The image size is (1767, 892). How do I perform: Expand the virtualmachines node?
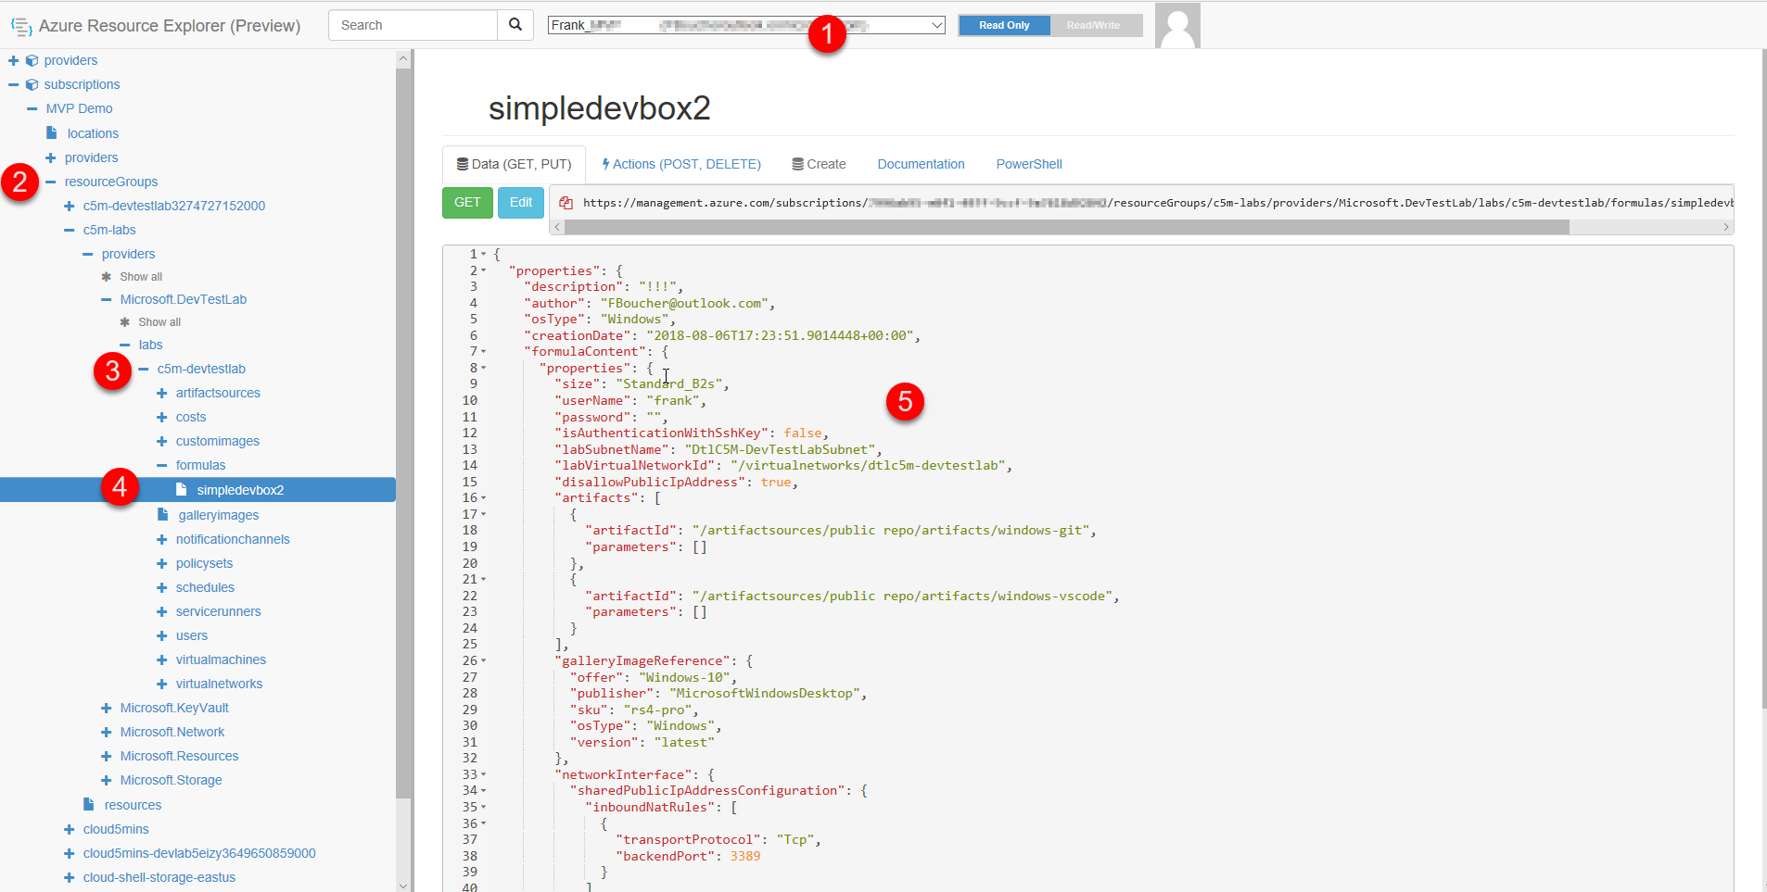click(x=162, y=660)
